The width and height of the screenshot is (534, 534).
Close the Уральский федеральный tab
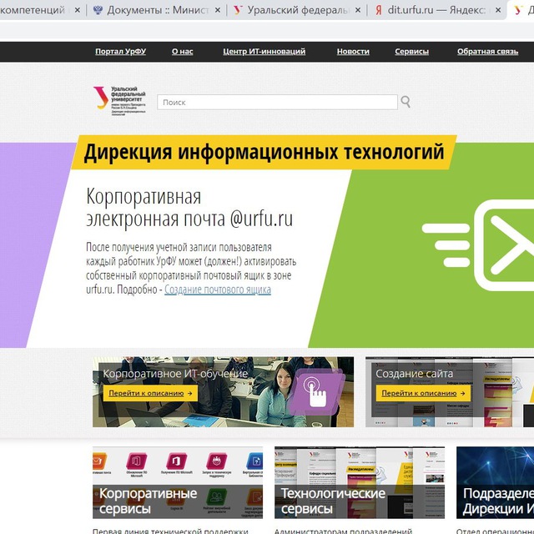(x=358, y=10)
